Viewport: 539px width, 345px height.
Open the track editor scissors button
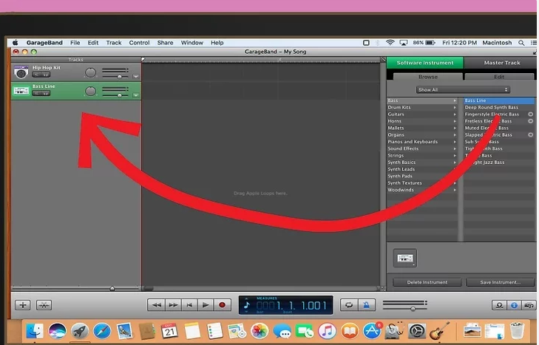(x=44, y=305)
